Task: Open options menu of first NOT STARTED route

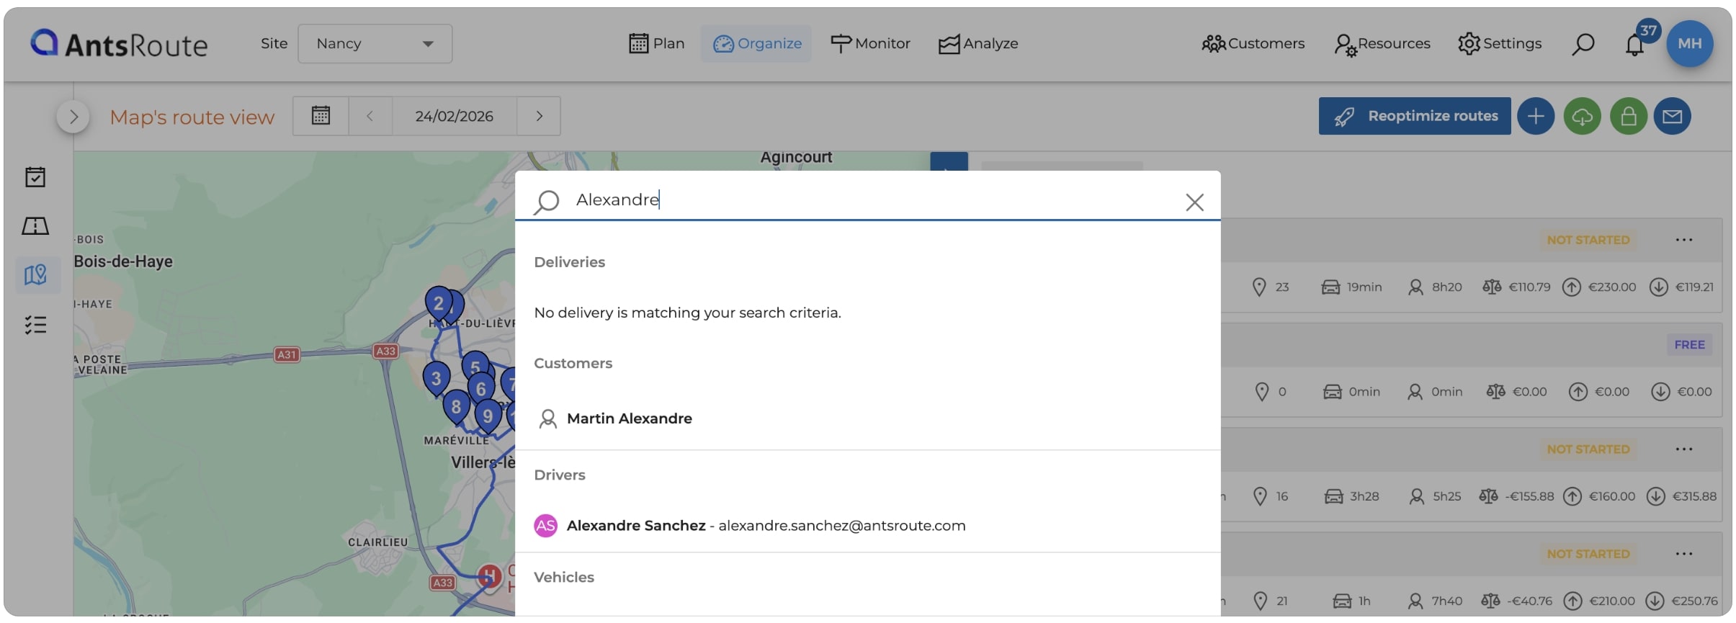Action: point(1683,240)
